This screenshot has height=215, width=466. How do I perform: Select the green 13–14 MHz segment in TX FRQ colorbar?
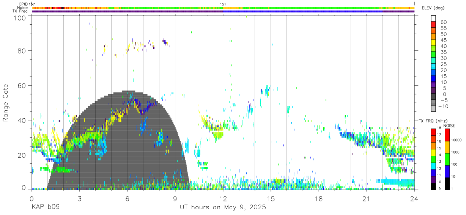coord(433,159)
